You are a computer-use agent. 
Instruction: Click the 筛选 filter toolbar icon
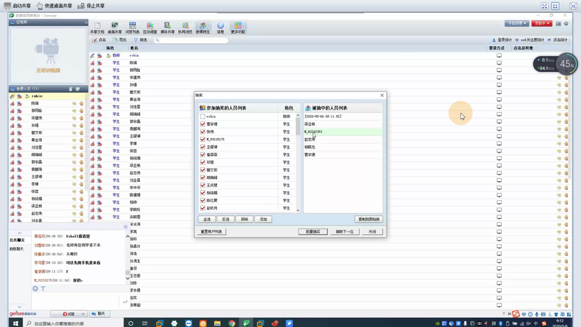click(140, 40)
